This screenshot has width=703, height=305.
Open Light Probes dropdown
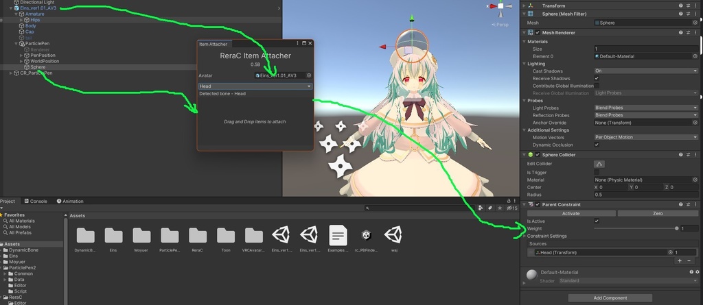click(646, 108)
